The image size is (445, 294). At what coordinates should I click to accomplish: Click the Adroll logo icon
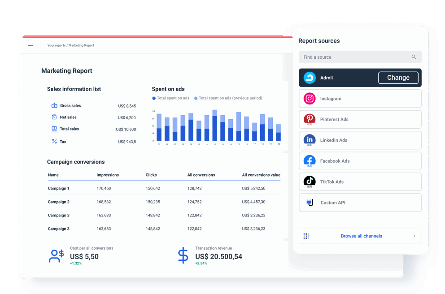[309, 78]
